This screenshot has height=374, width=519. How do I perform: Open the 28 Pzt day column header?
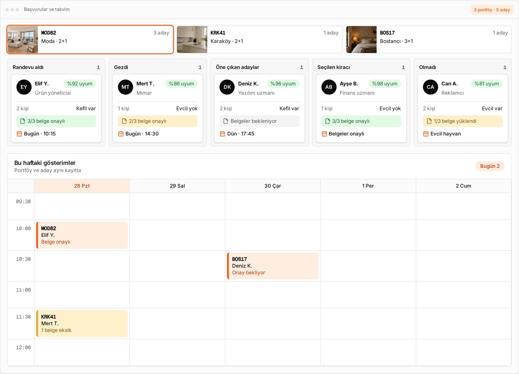tap(82, 186)
